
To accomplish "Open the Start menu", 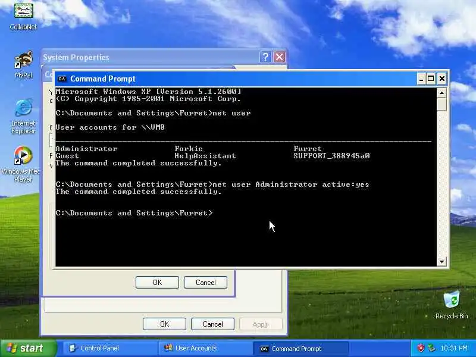I will pos(28,348).
